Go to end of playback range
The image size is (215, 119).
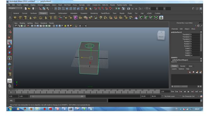tap(201, 92)
